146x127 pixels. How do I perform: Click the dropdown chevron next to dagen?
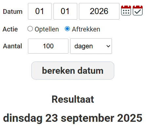(108, 46)
